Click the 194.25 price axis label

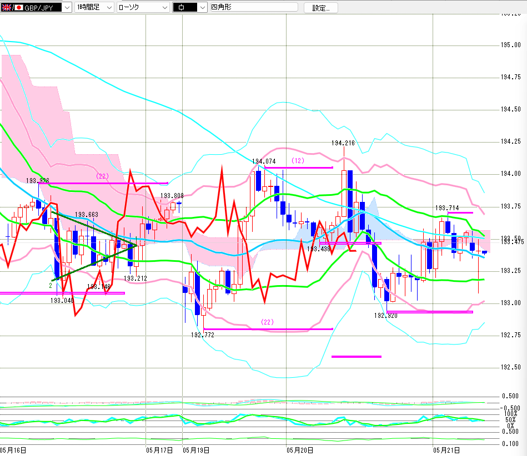coord(510,141)
